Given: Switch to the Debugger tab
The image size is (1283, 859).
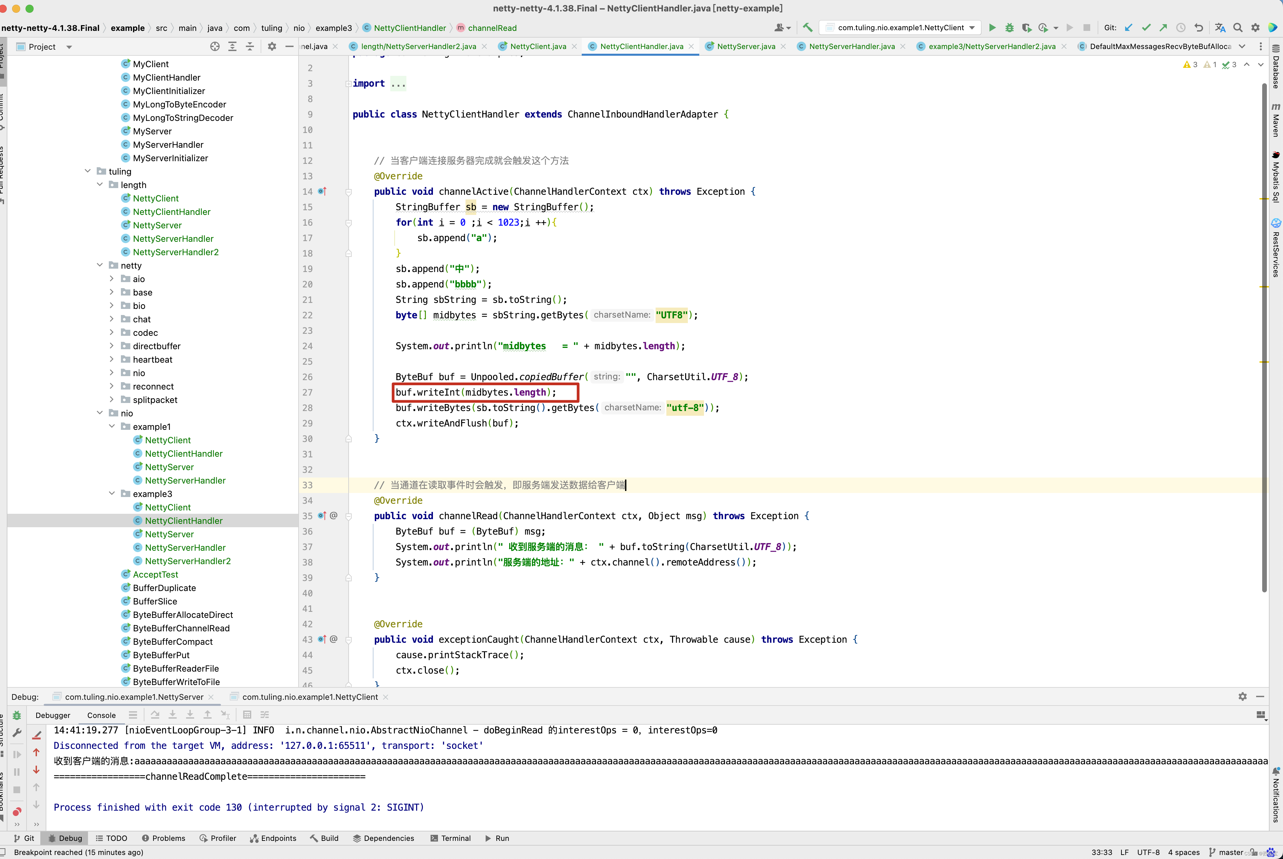Looking at the screenshot, I should pyautogui.click(x=53, y=715).
